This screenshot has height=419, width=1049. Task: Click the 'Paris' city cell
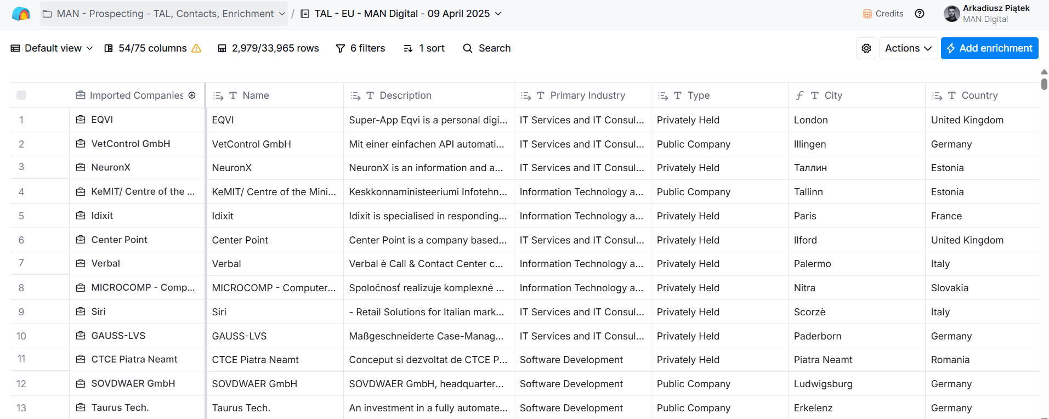[x=857, y=216]
